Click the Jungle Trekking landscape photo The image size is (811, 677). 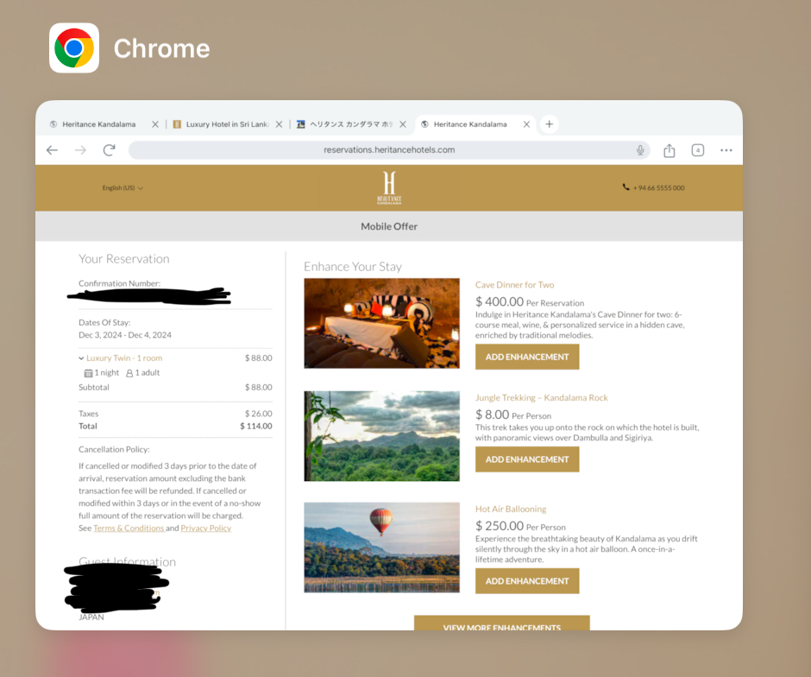[x=381, y=436]
